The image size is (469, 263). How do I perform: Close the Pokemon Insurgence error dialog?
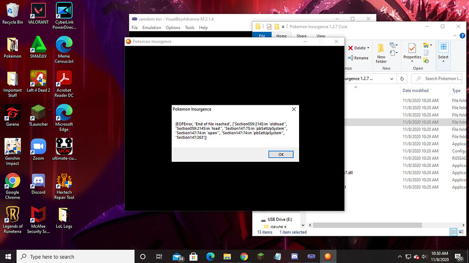coord(294,109)
